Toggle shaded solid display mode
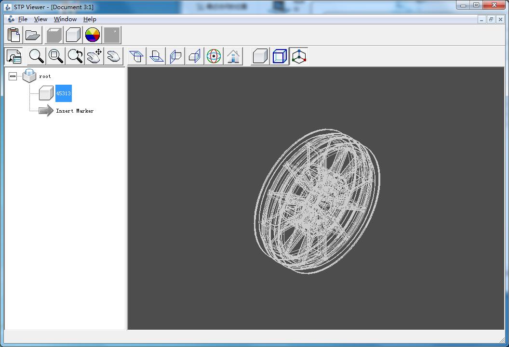 260,56
